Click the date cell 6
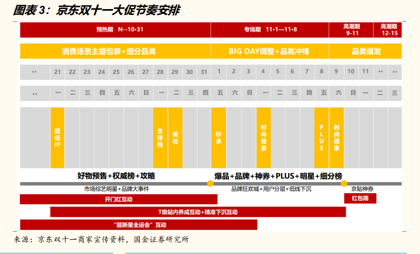 292,72
